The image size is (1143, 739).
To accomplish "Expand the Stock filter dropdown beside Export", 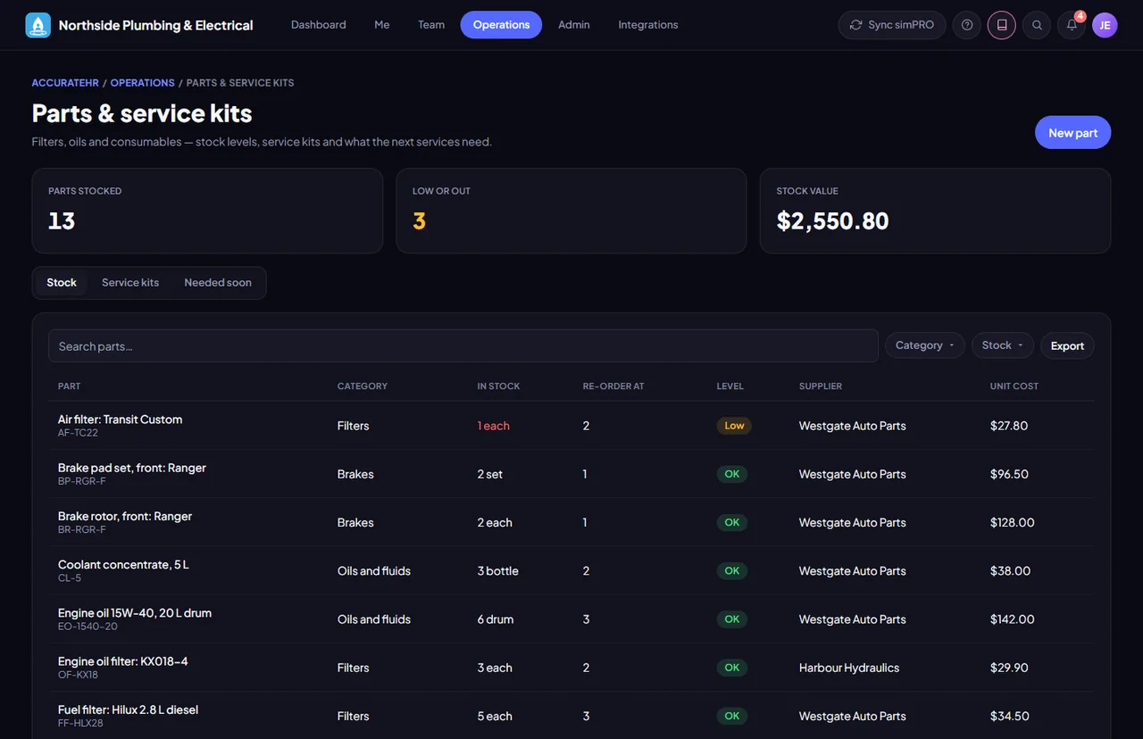I will 1003,345.
